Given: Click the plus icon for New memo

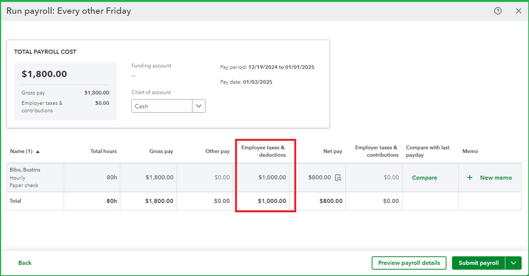Looking at the screenshot, I should click(x=470, y=178).
